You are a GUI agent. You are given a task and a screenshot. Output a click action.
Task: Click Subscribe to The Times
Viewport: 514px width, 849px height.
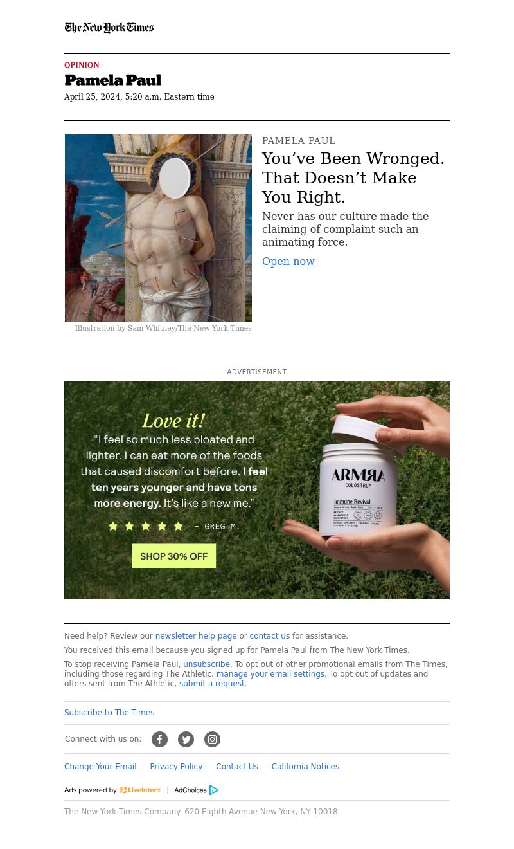click(109, 713)
